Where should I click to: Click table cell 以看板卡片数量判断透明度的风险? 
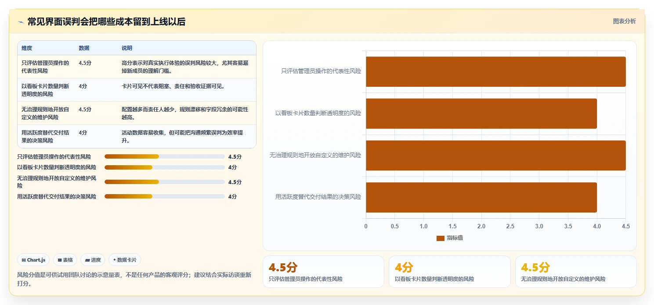coord(46,90)
